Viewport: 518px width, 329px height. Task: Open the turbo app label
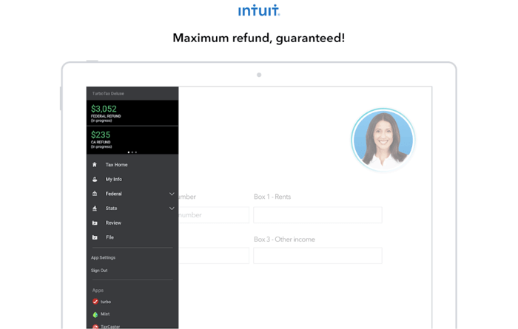(106, 302)
